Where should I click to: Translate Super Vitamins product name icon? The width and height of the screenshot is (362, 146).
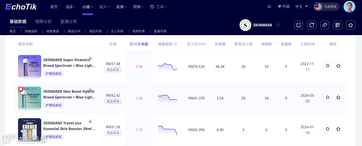pos(90,58)
